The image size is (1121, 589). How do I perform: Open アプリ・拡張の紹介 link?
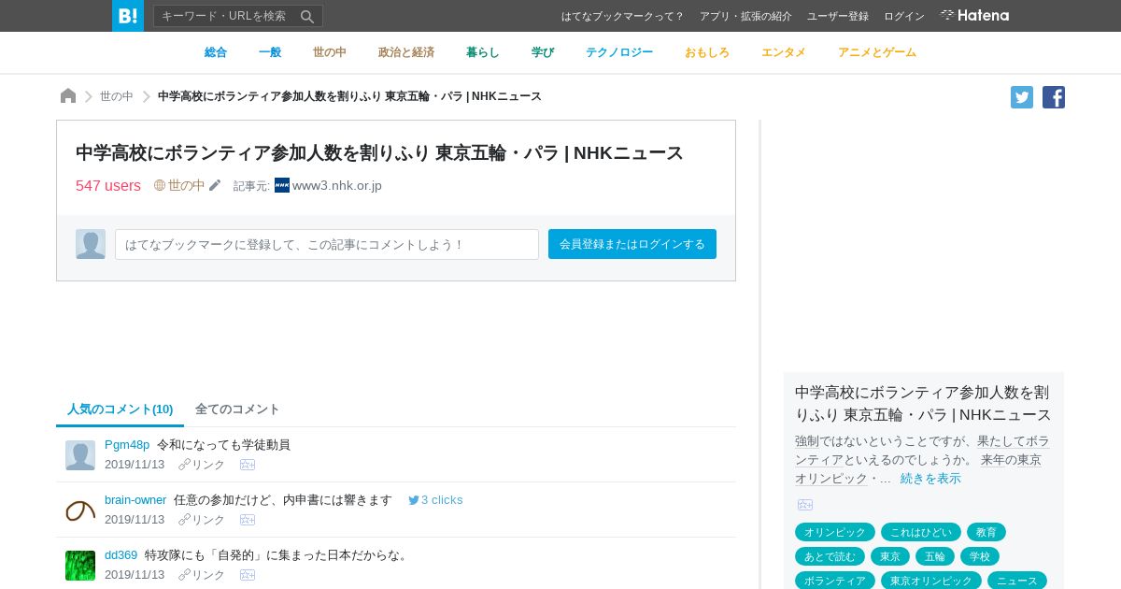coord(745,16)
